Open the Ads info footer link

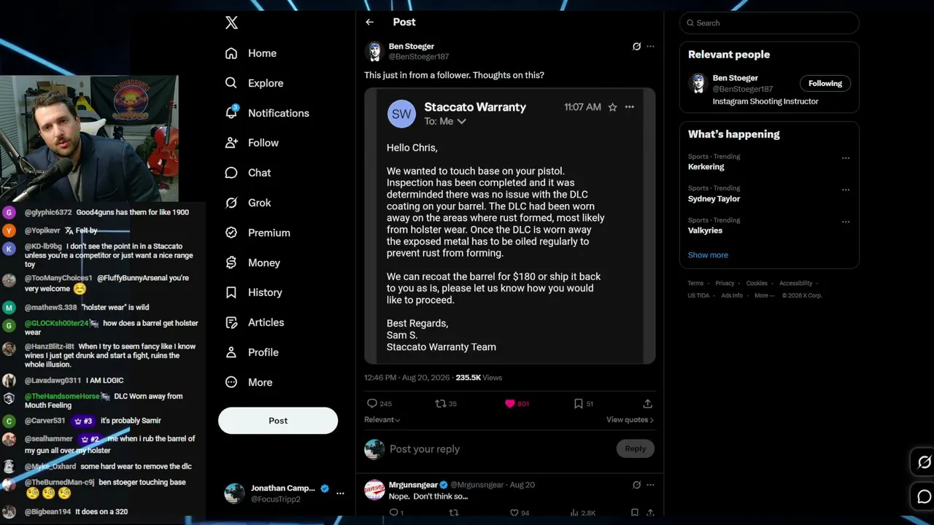(732, 295)
